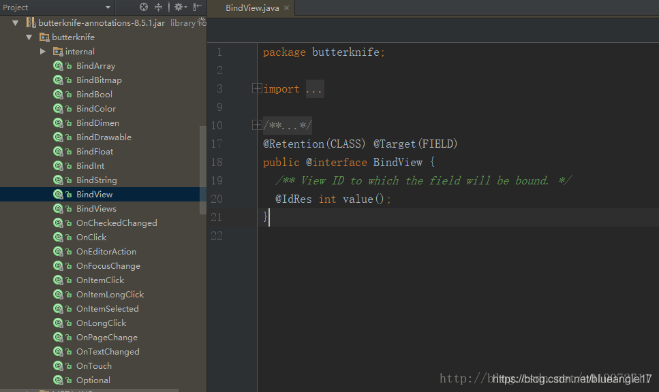Viewport: 659px width, 392px height.
Task: Click the OnItemClick annotation icon
Action: tap(59, 280)
